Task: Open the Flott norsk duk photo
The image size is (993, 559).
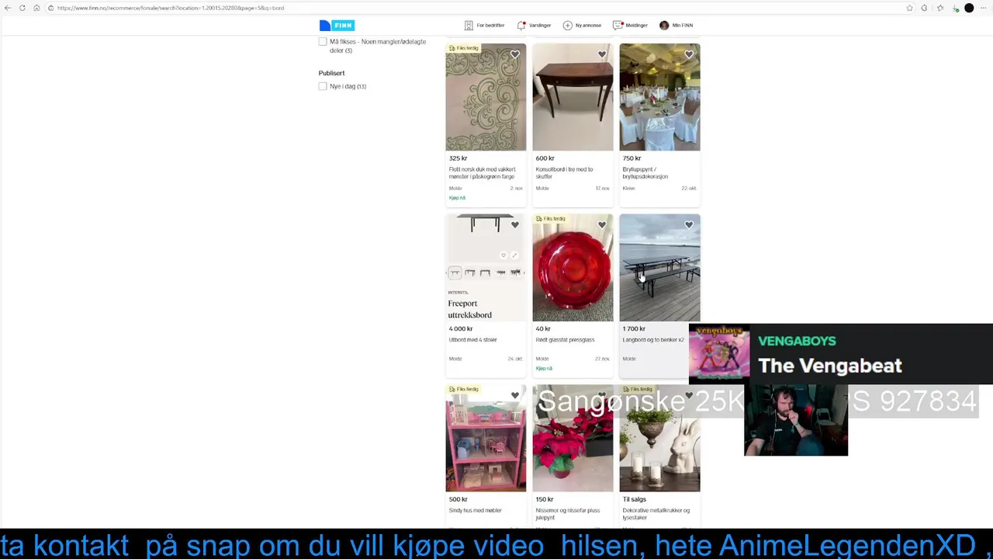Action: click(x=486, y=97)
